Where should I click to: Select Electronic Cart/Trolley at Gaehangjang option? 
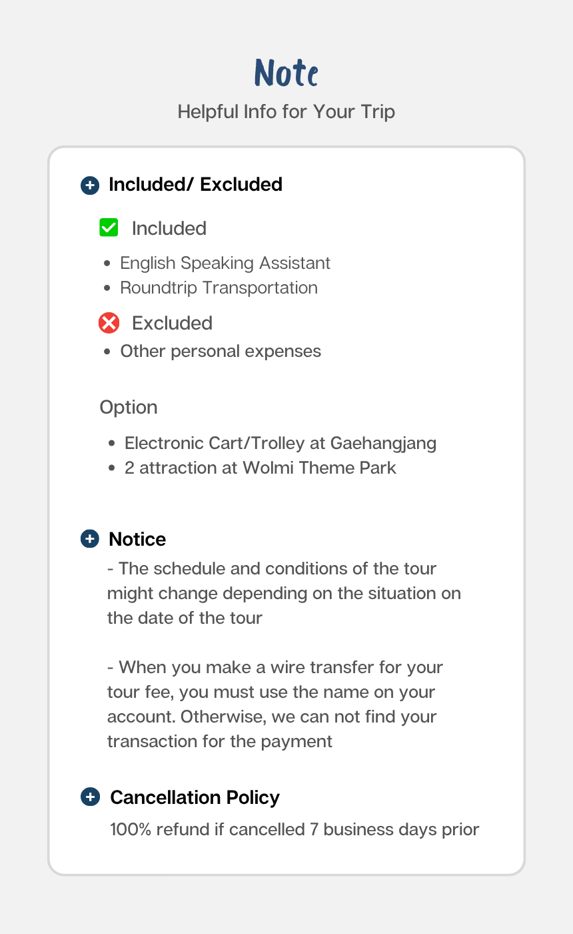[281, 443]
